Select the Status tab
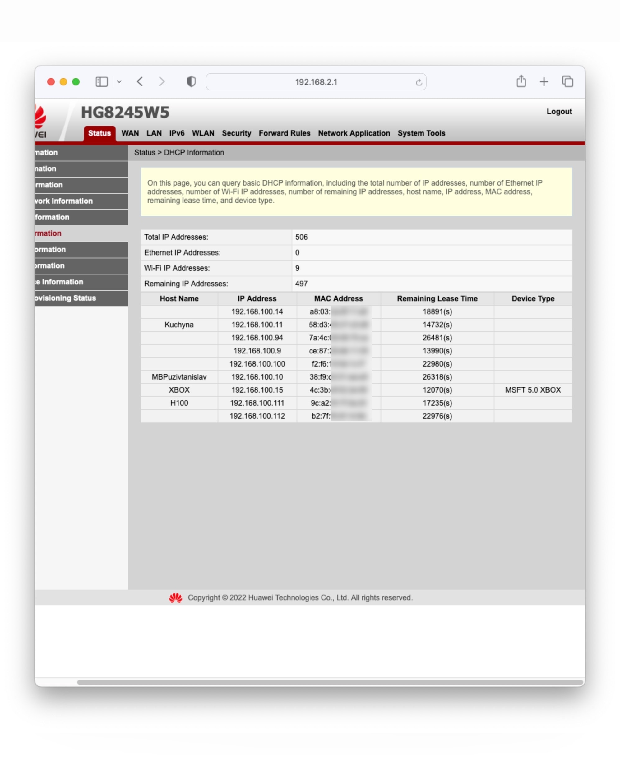Viewport: 620px width, 775px height. (x=99, y=133)
